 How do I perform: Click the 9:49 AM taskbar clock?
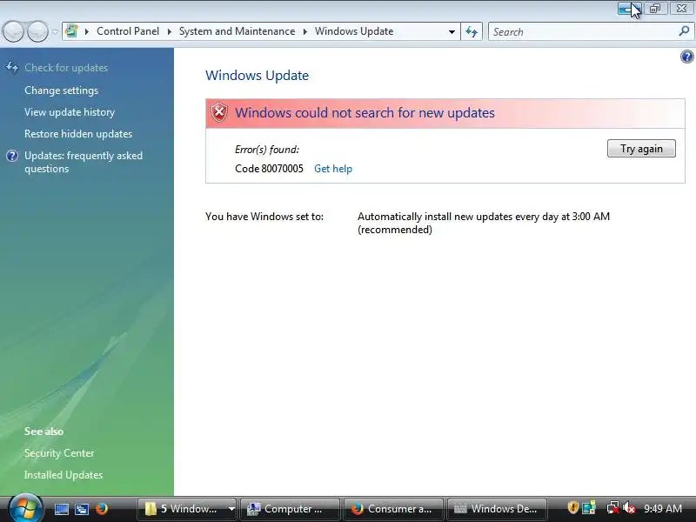[663, 509]
